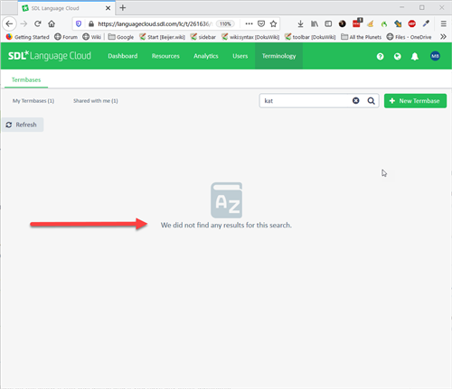This screenshot has width=452, height=389.
Task: Open page actions three-dot menu
Action: pyautogui.click(x=249, y=23)
